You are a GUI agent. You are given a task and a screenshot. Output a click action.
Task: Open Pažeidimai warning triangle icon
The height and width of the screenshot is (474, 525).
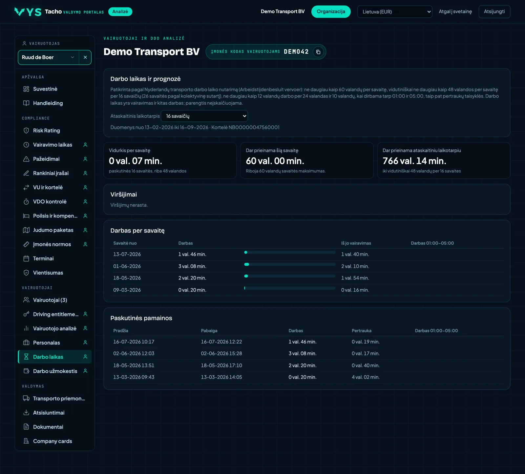click(x=26, y=159)
